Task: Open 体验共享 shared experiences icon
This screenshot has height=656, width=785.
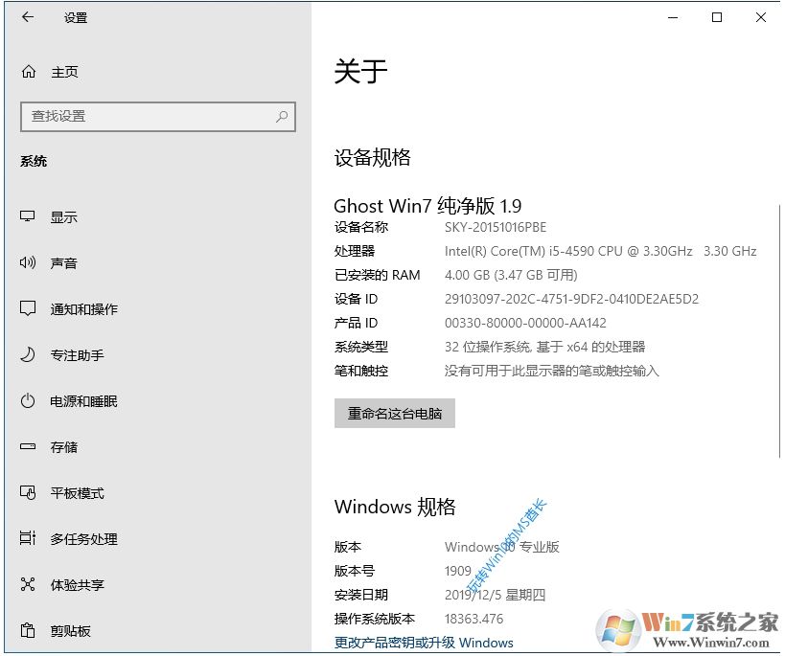Action: coord(30,584)
